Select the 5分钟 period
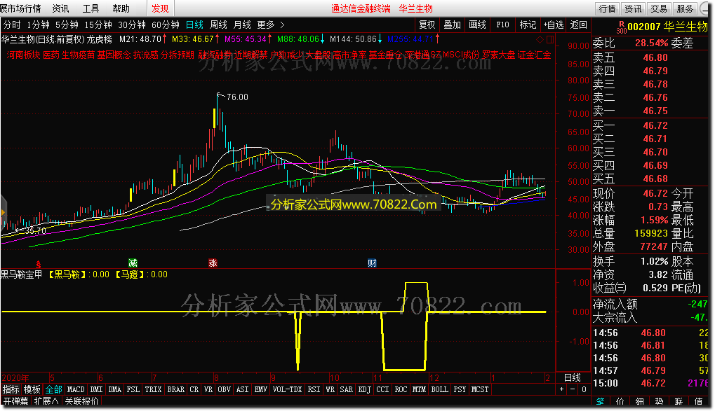 click(67, 25)
